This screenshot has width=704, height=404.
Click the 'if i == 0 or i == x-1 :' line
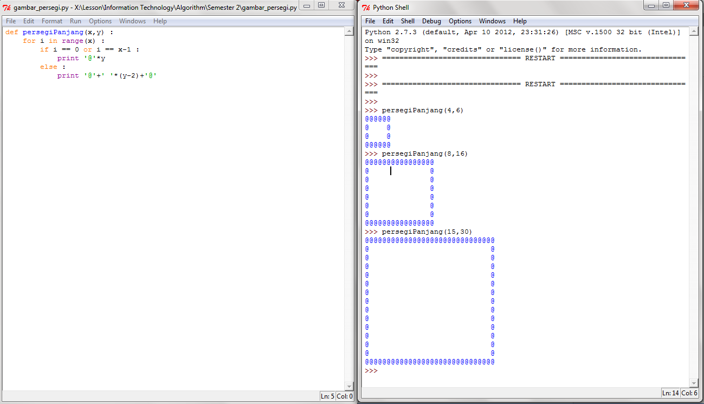click(x=90, y=49)
